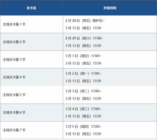Click the 3月4日 (周三) 17:00 text

point(83,109)
